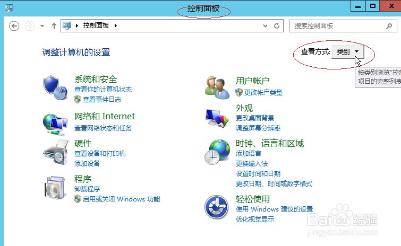Click the 更换输入法 link

[252, 163]
